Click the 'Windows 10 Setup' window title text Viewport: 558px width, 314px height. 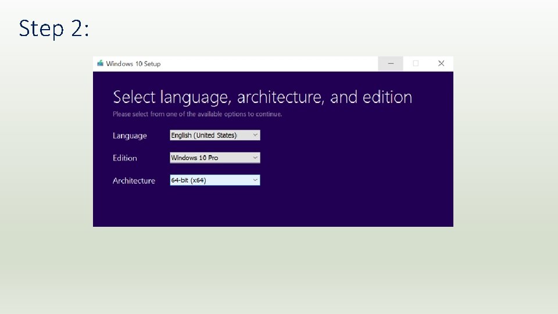[x=133, y=64]
